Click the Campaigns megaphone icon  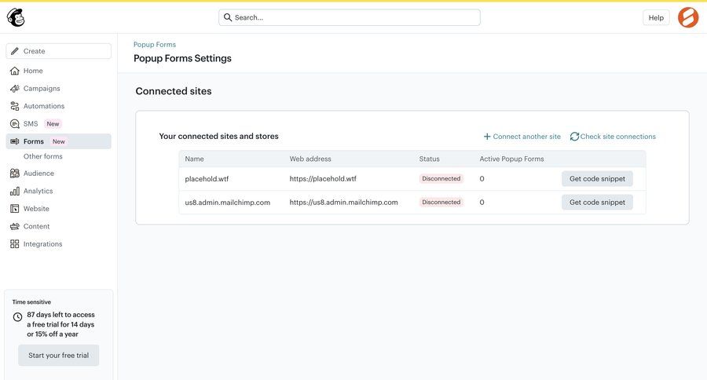click(15, 89)
